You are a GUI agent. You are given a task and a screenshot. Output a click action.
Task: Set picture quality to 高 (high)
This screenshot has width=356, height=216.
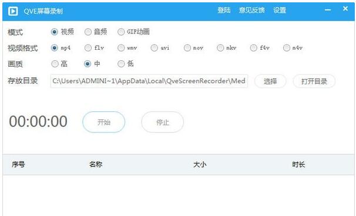(55, 64)
